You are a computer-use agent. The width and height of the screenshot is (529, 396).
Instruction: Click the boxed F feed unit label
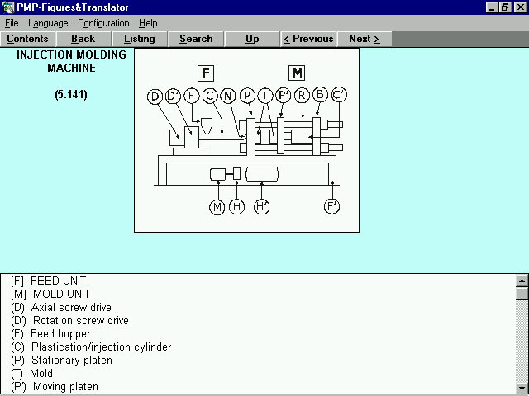coord(207,73)
